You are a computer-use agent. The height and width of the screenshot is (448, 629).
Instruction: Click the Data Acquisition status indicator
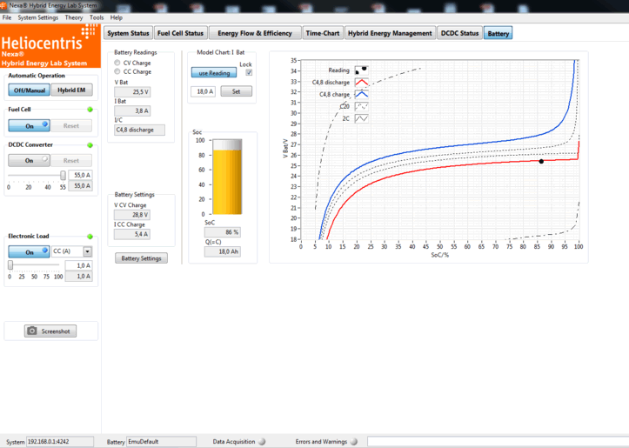[x=262, y=442]
